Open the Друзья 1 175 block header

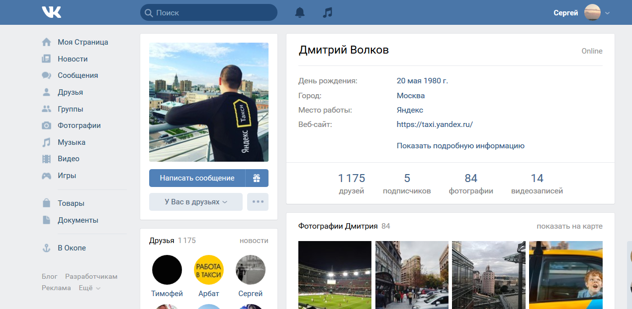click(x=173, y=241)
